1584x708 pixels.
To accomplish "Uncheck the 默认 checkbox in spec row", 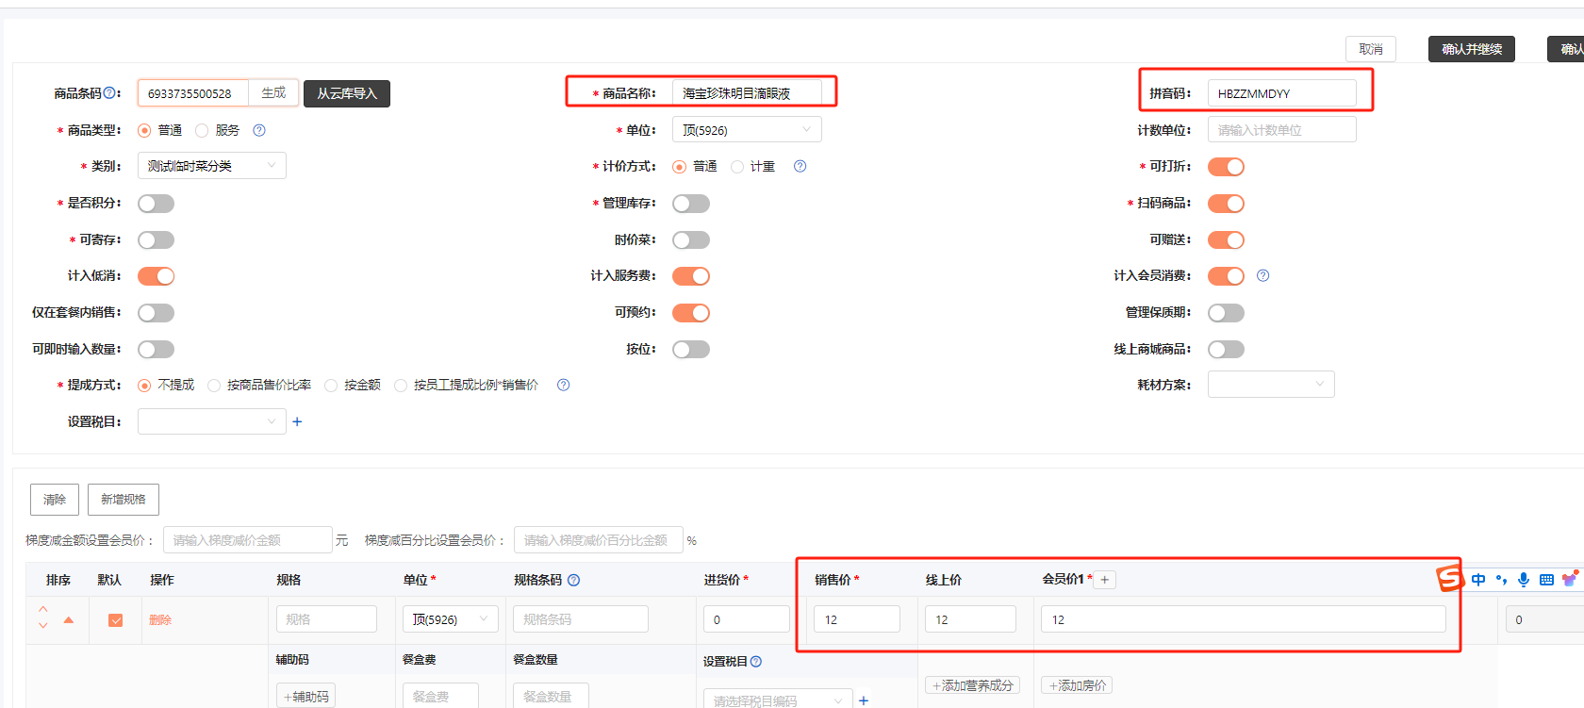I will click(x=115, y=620).
